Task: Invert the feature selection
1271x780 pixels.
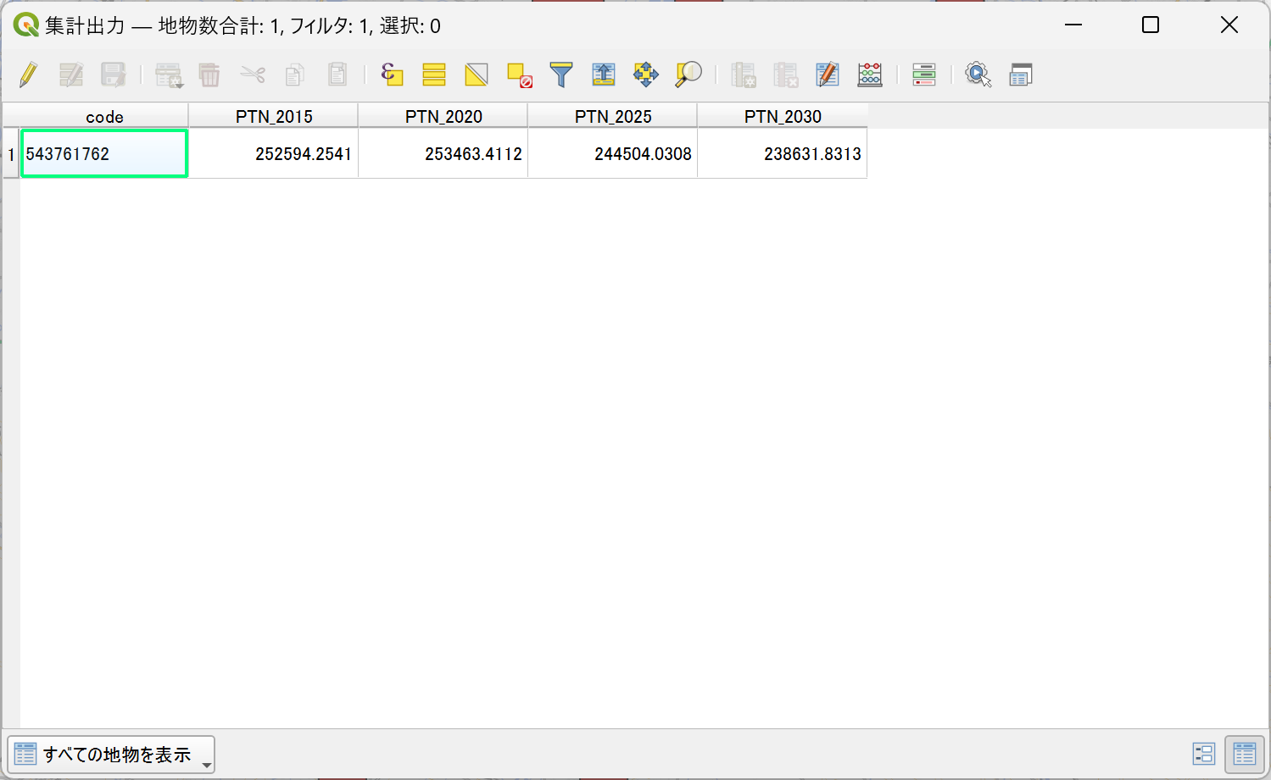Action: pyautogui.click(x=477, y=75)
